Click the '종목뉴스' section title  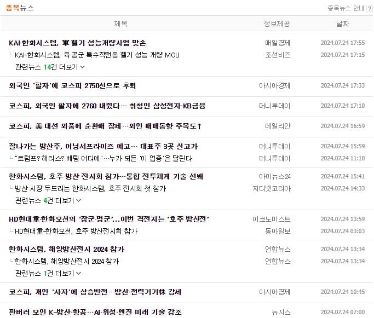[20, 8]
